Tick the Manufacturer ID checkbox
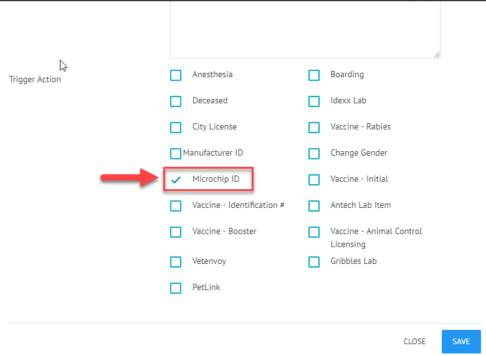The width and height of the screenshot is (486, 356). point(176,154)
